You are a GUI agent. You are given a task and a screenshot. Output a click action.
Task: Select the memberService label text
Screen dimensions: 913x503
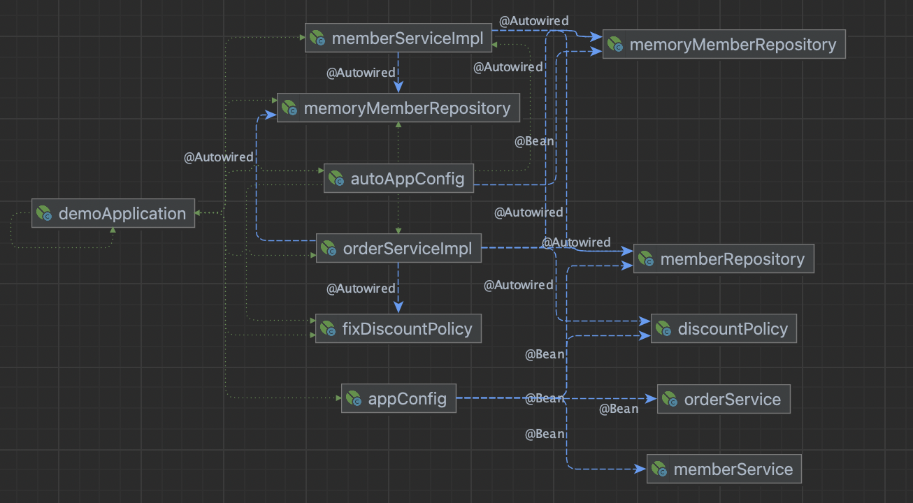(733, 469)
